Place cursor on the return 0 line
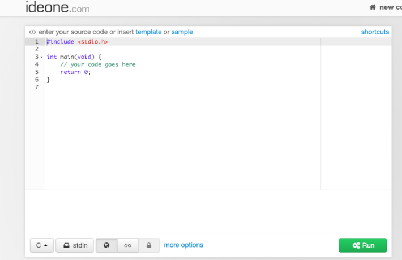 pyautogui.click(x=75, y=72)
